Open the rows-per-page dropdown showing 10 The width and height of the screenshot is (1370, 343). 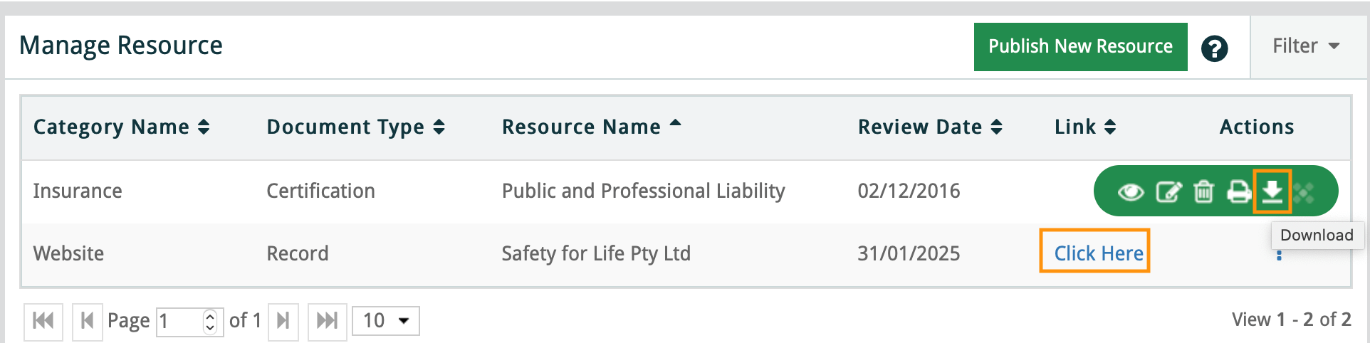click(386, 321)
